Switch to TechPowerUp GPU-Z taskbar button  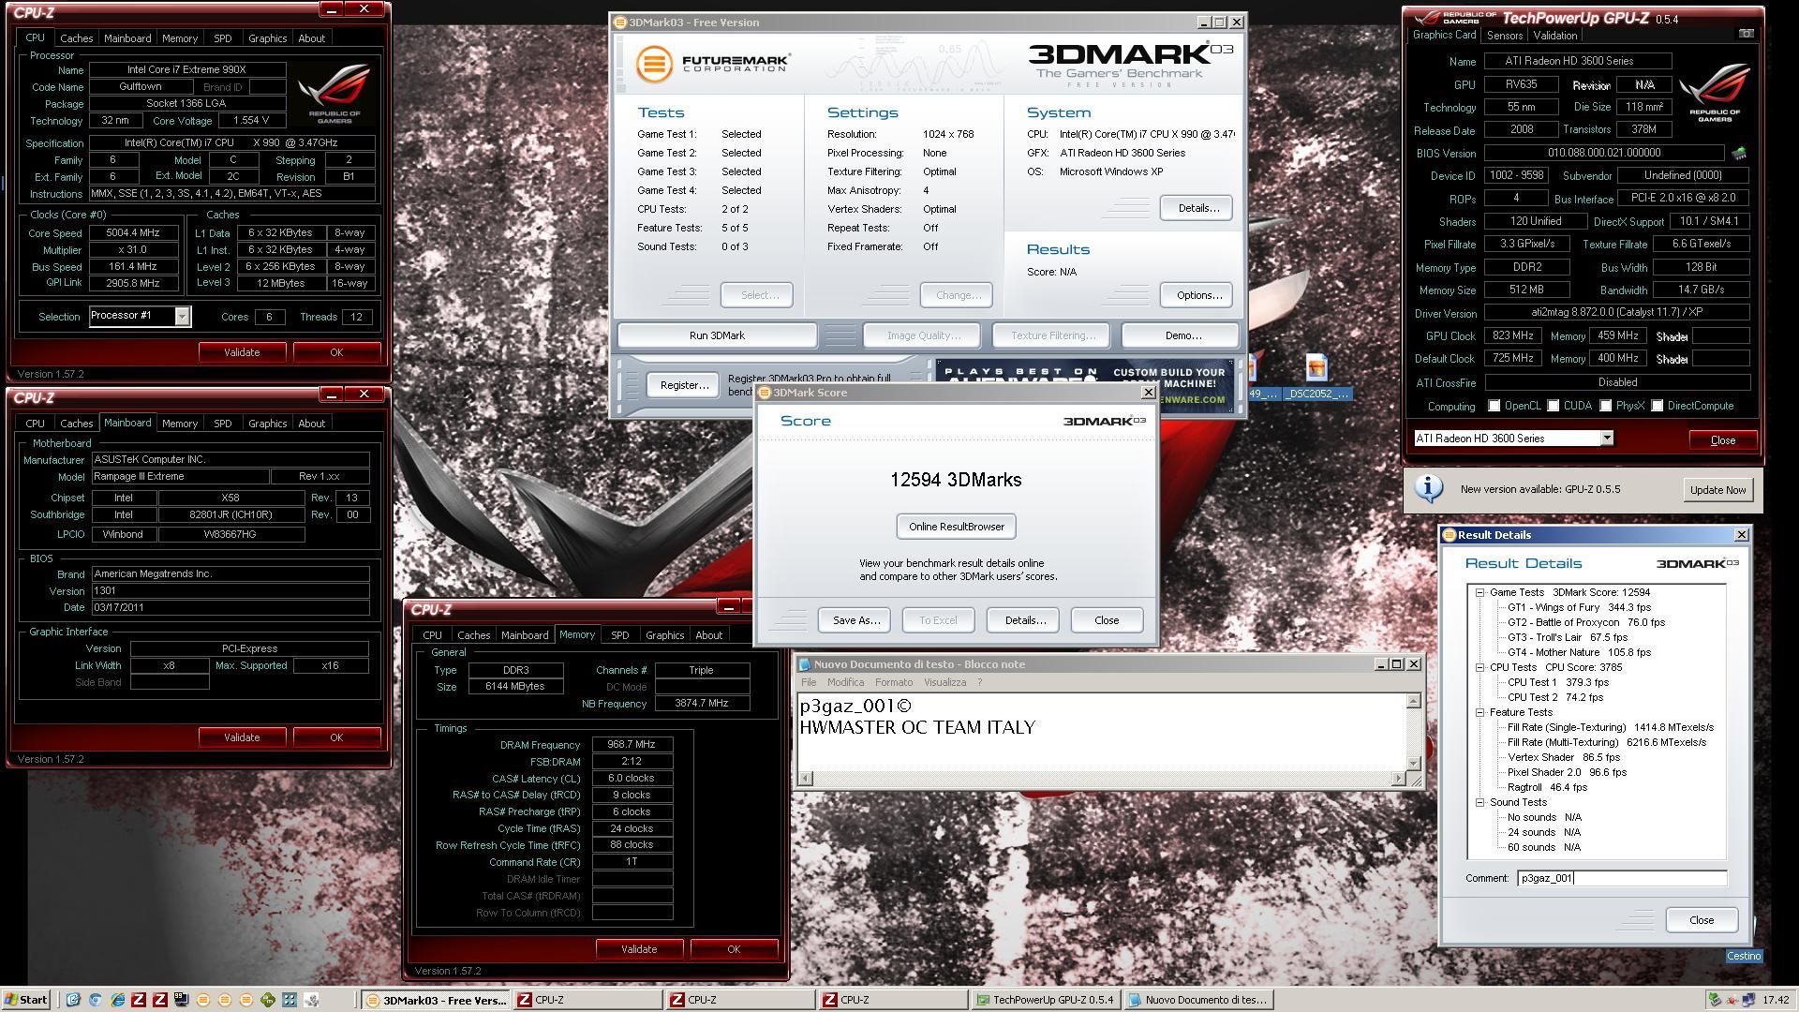coord(1046,1000)
